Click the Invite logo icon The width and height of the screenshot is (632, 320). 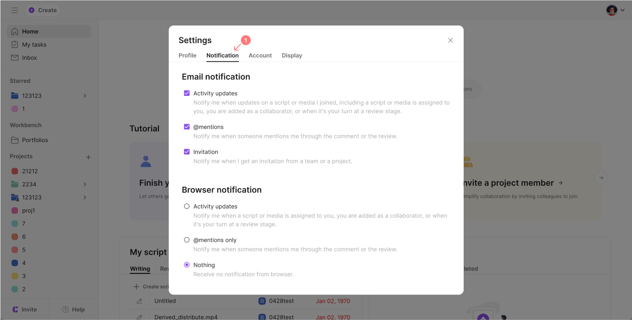[15, 310]
